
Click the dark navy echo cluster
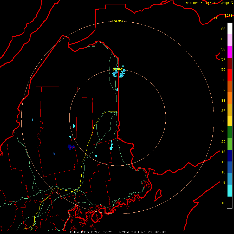pos(71,147)
